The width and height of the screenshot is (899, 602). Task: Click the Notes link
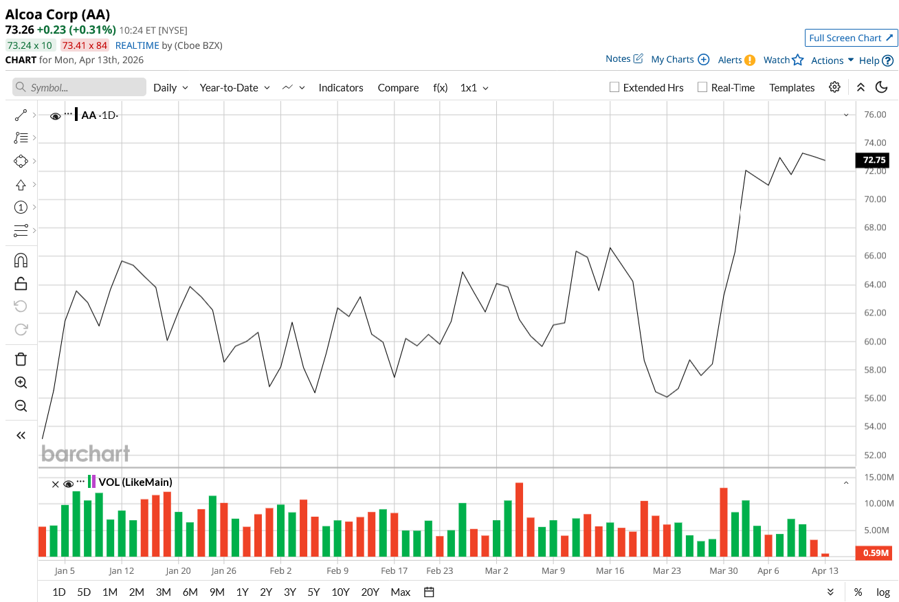click(x=618, y=59)
